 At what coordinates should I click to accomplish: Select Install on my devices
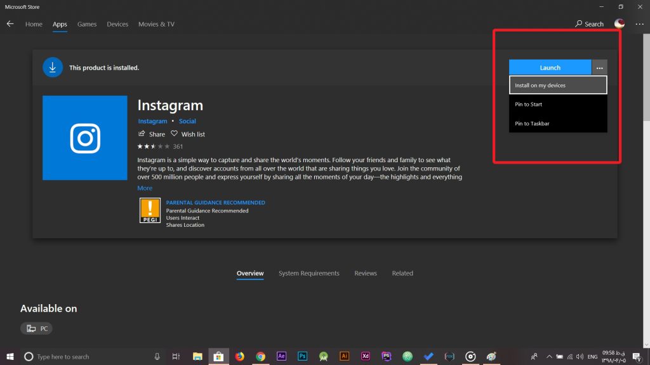[557, 86]
